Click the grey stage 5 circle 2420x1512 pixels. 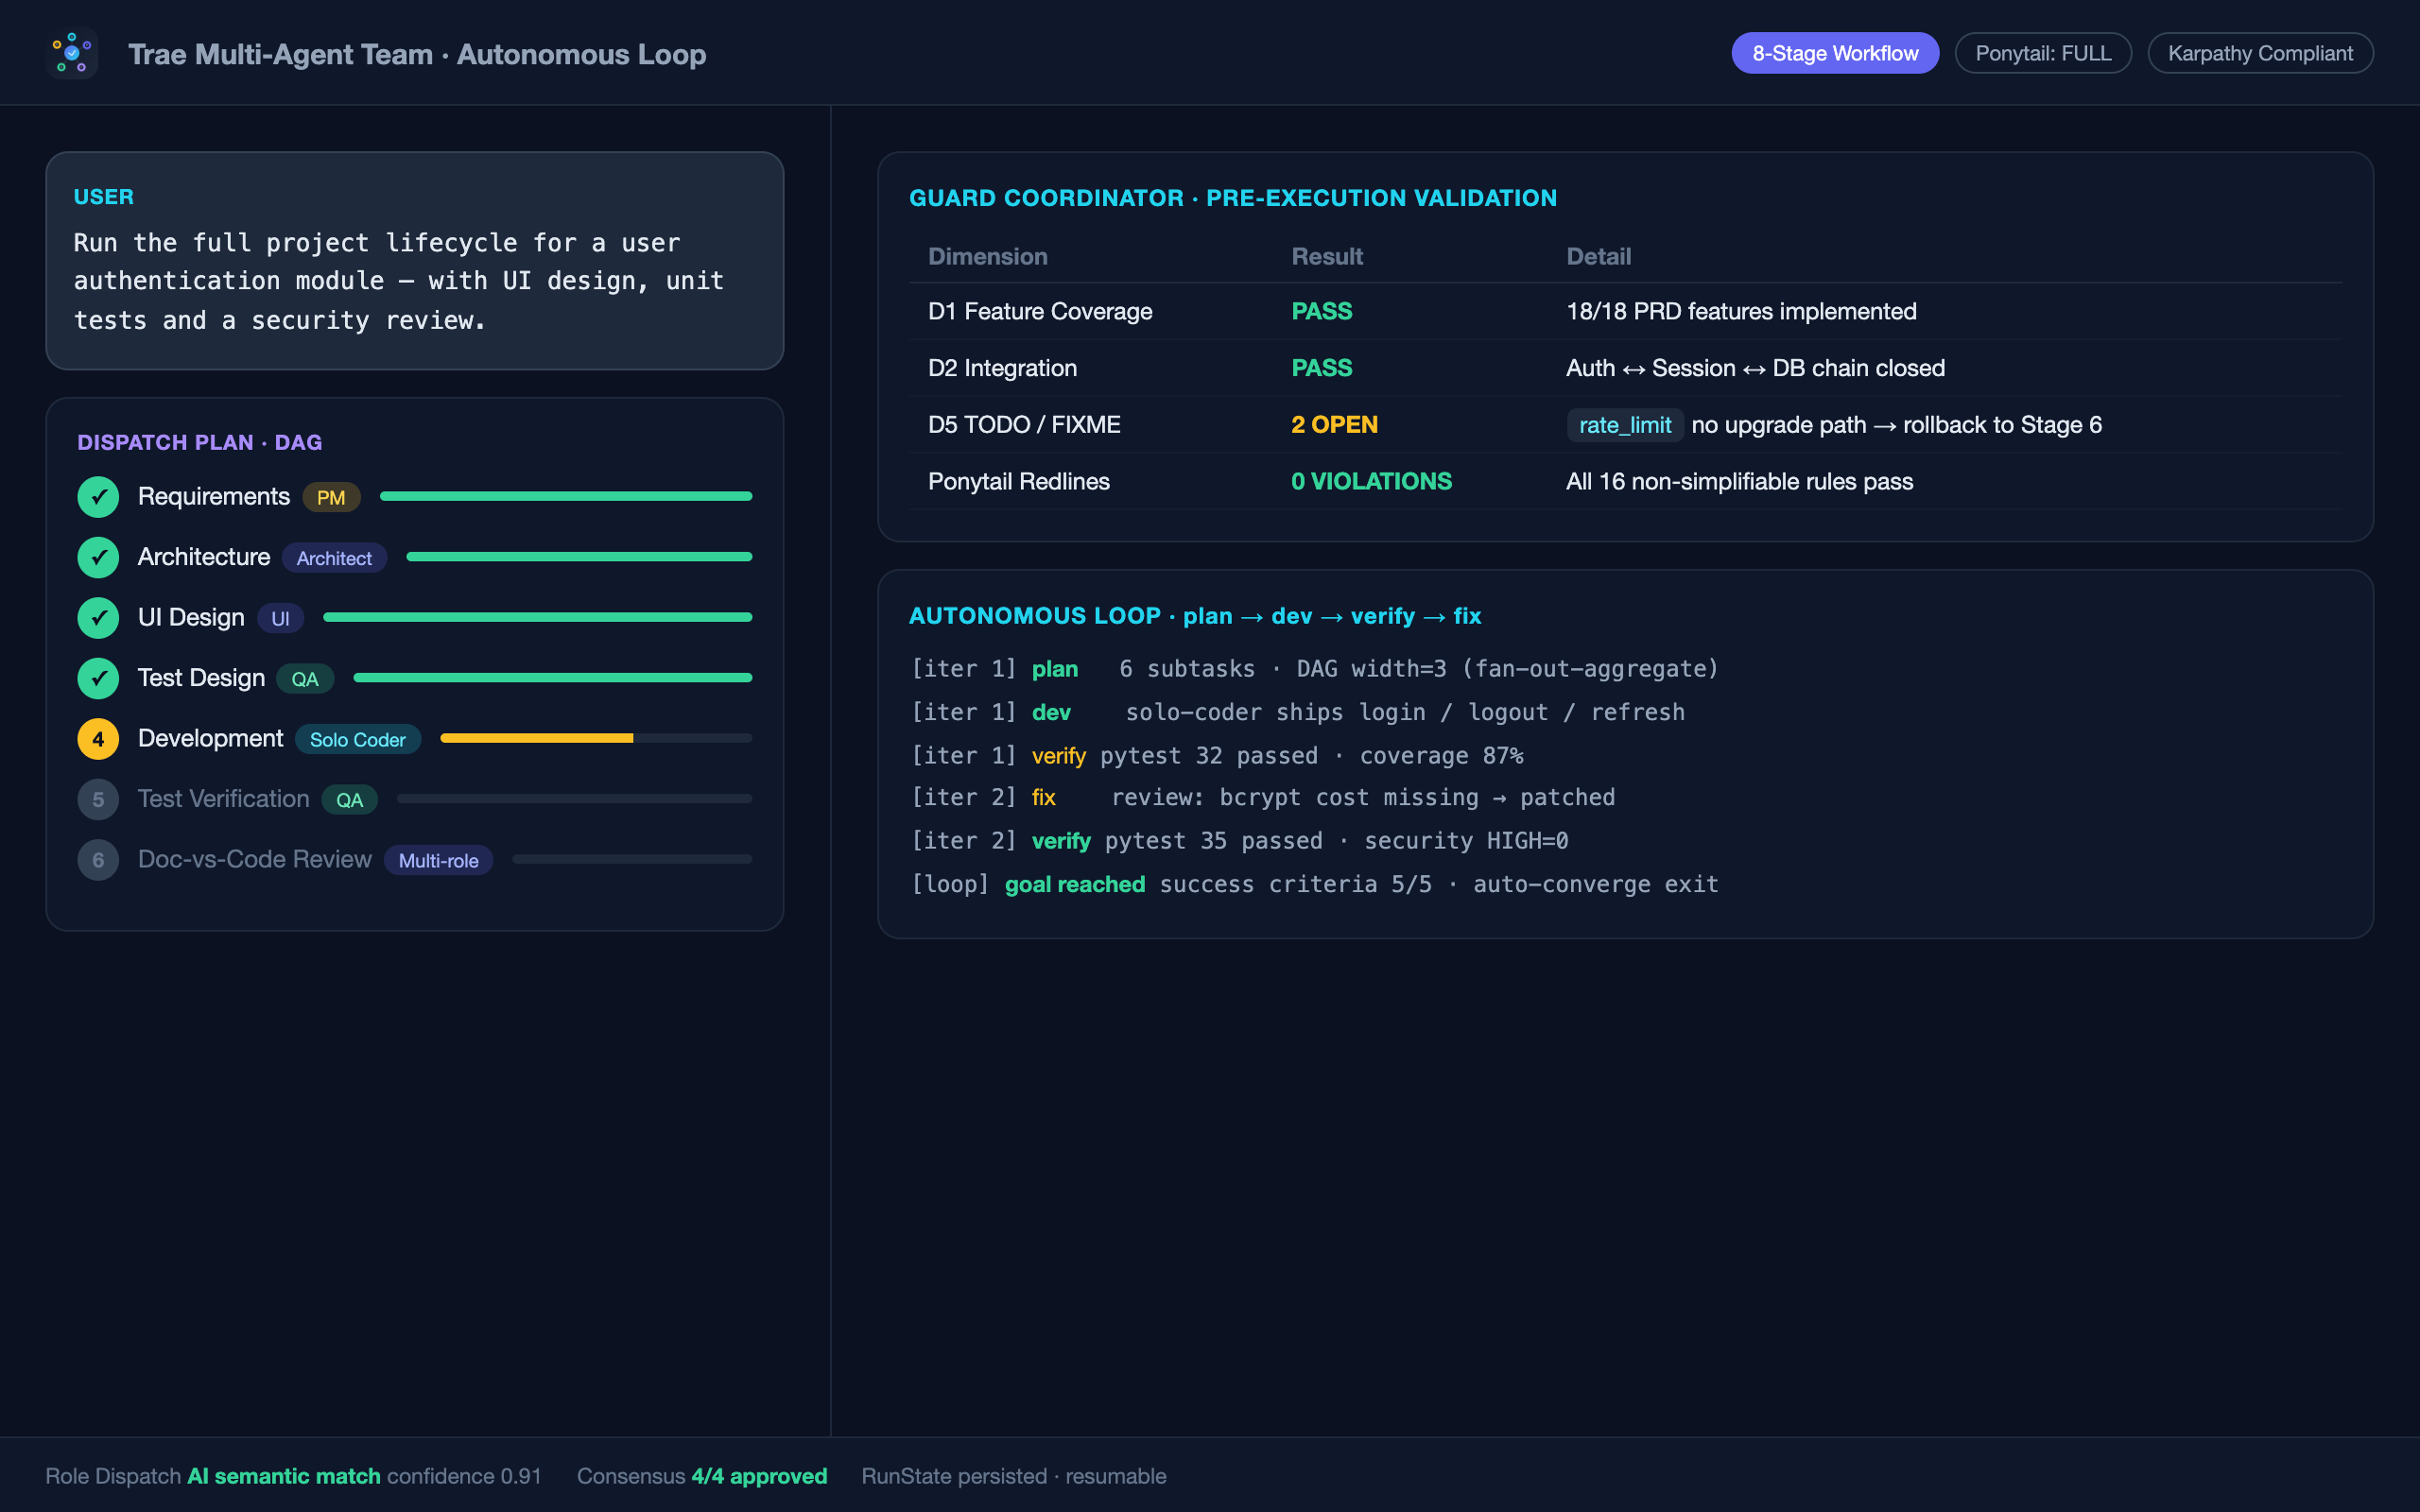point(98,799)
